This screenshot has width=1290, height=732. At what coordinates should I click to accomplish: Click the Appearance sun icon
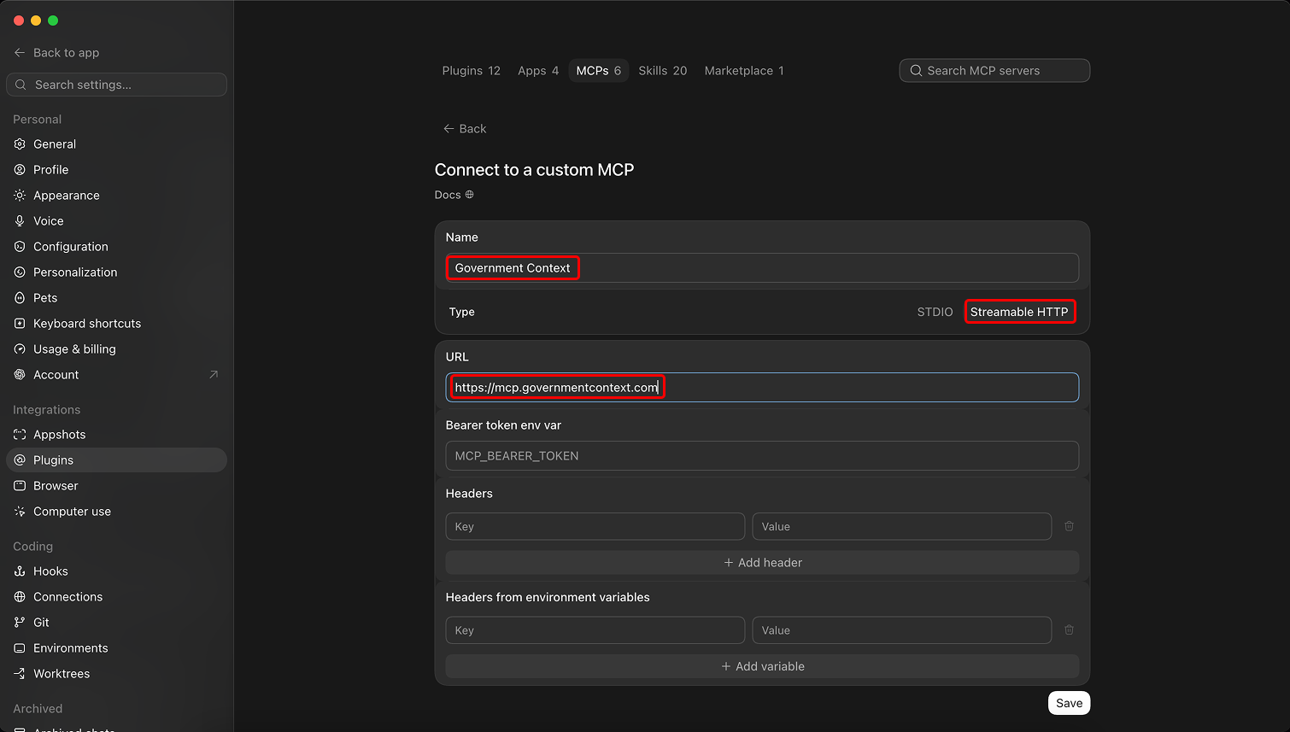tap(20, 196)
